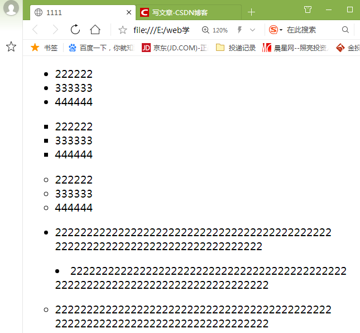The image size is (360, 333).
Task: Open the 投递记录 bookmark folder
Action: click(236, 48)
